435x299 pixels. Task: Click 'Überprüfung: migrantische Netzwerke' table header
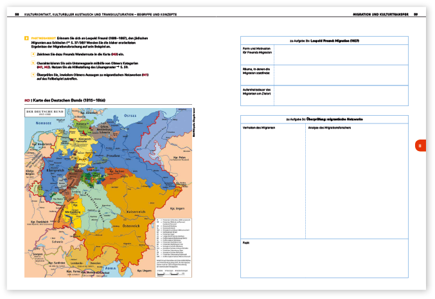324,120
